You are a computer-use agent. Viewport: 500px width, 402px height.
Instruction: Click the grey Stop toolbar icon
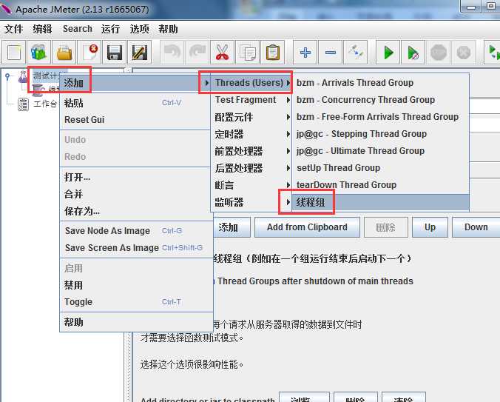coord(439,53)
